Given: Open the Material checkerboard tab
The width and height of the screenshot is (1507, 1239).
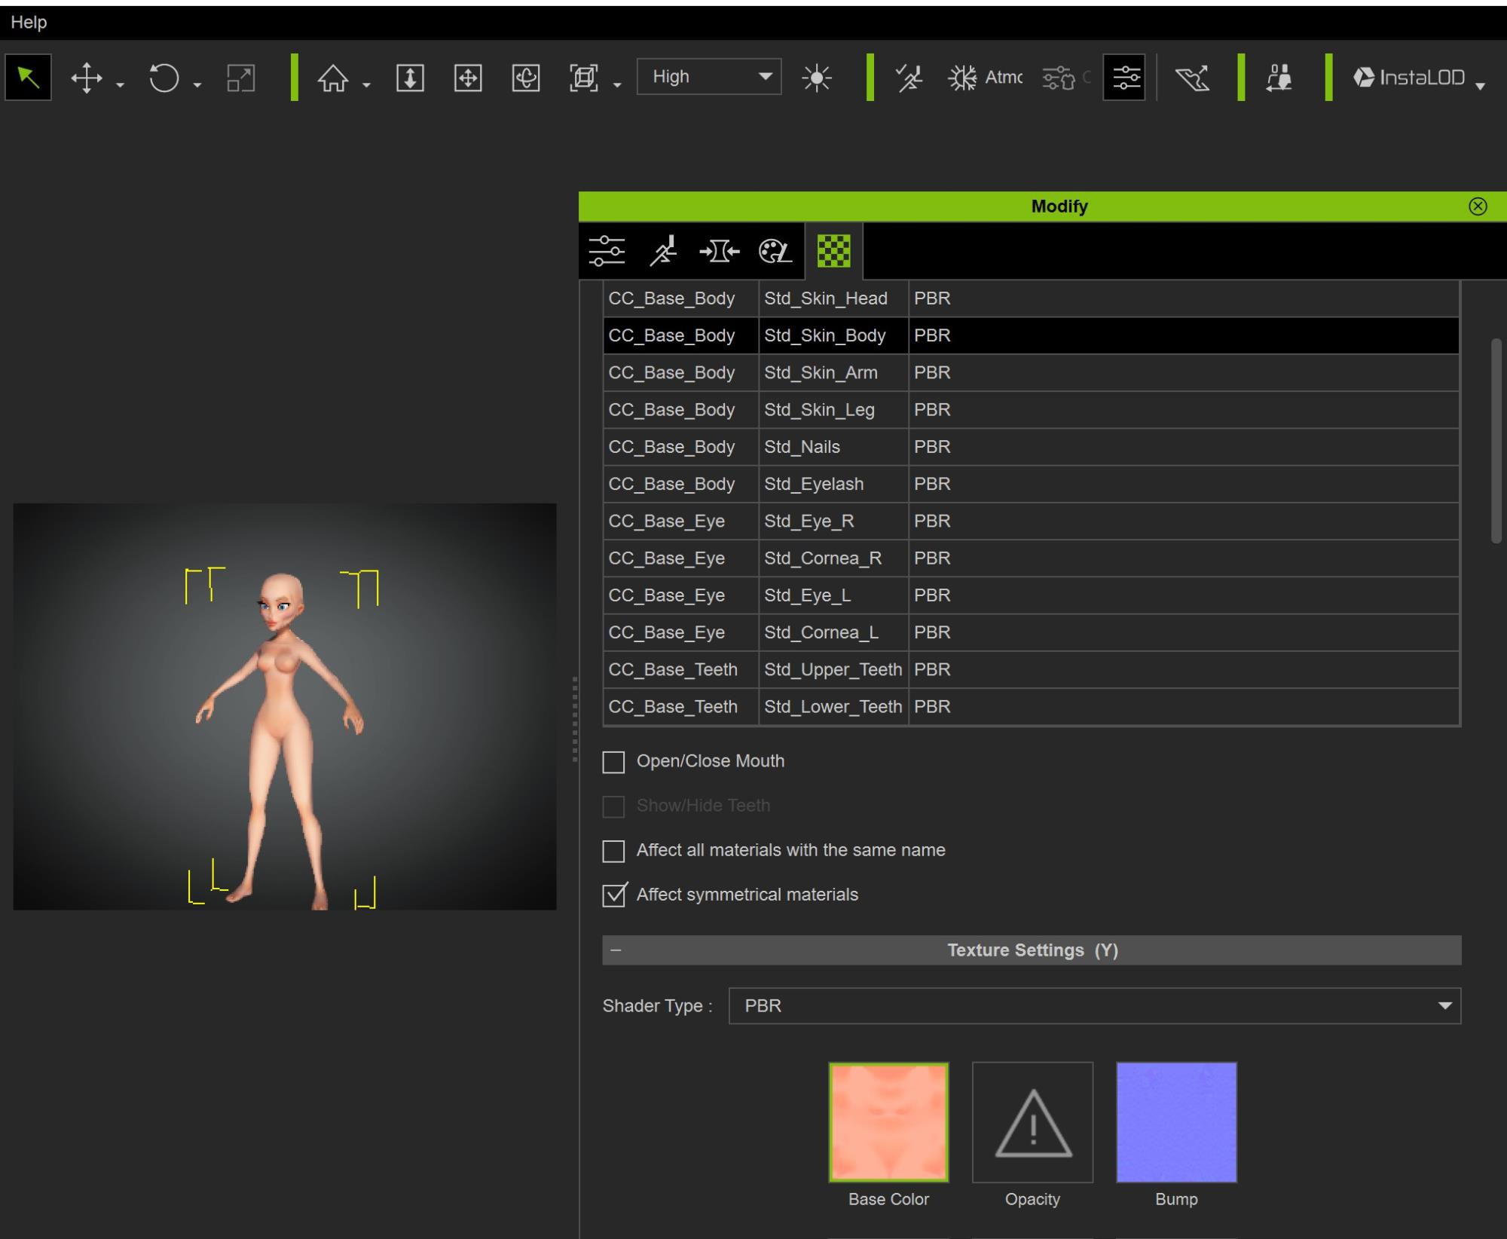Looking at the screenshot, I should click(834, 251).
